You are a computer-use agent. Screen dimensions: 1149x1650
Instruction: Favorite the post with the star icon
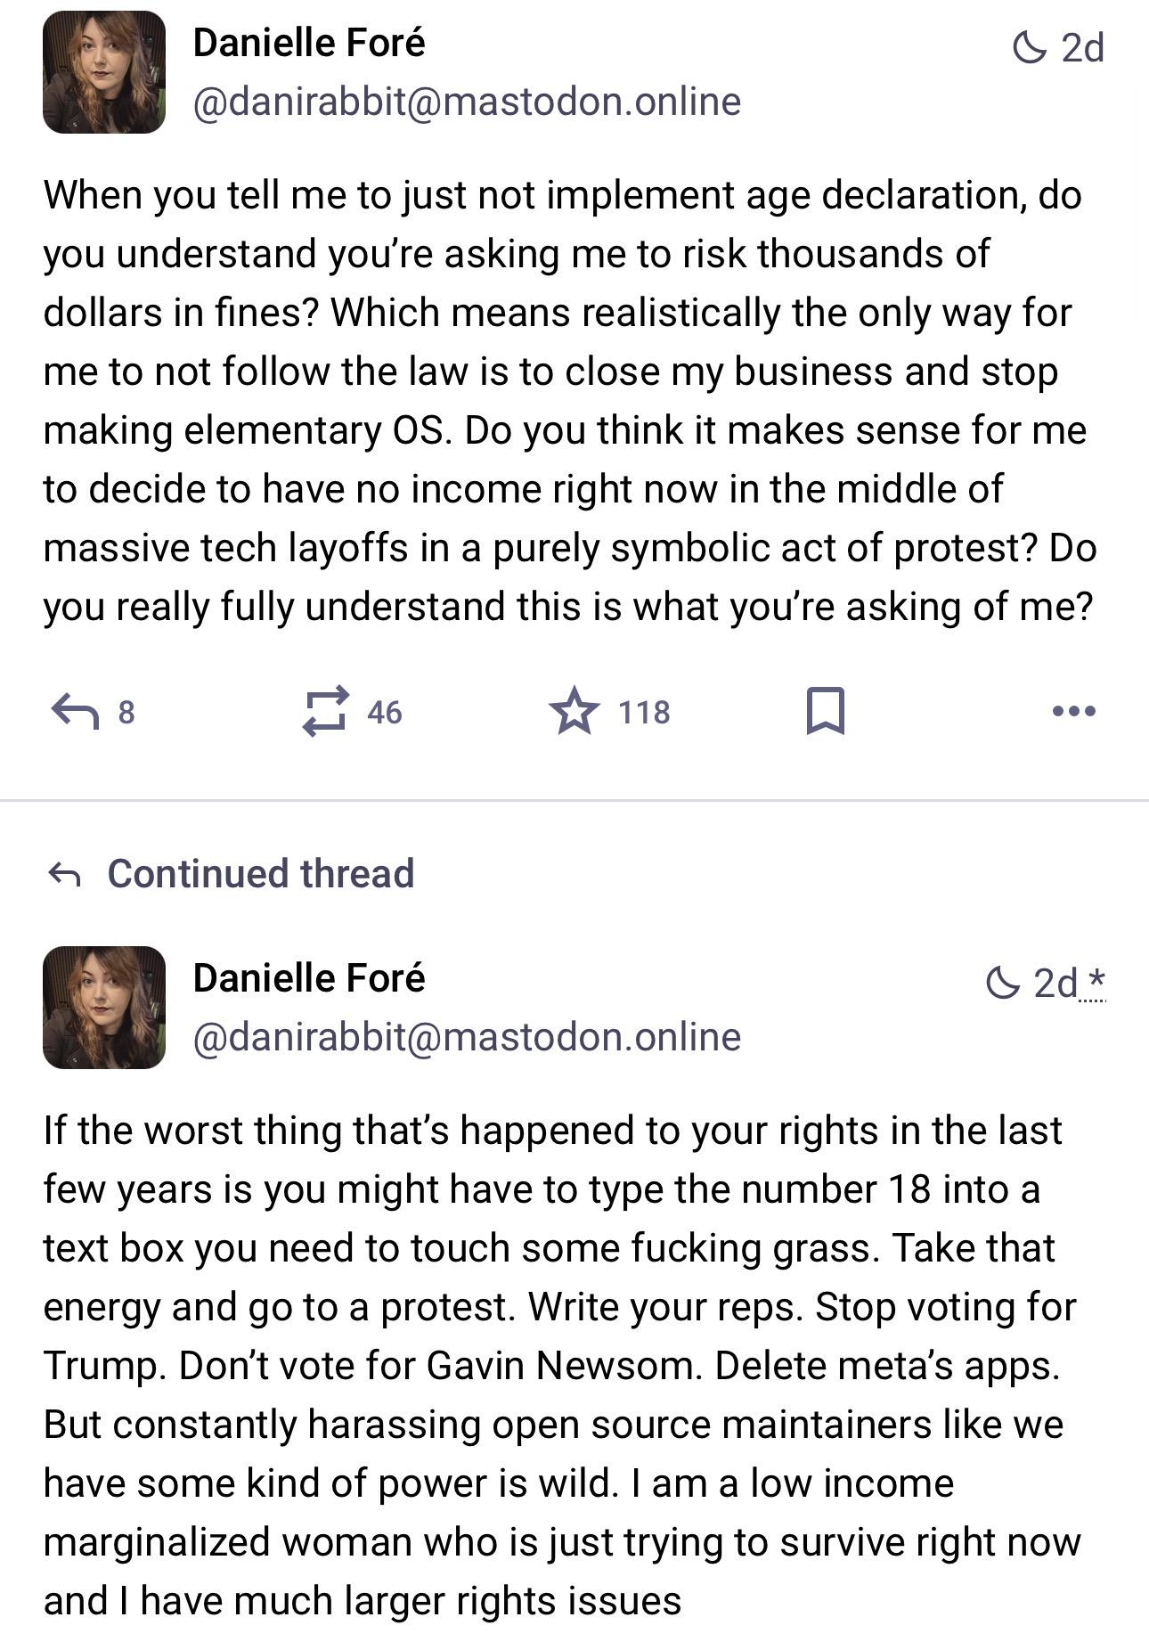coord(574,711)
